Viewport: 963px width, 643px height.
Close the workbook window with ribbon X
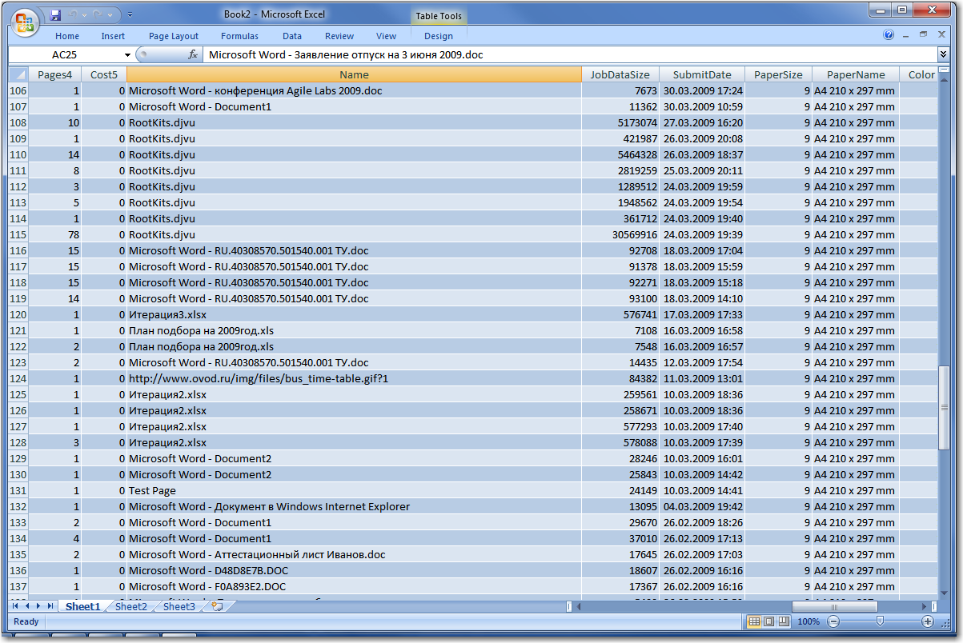pos(940,35)
